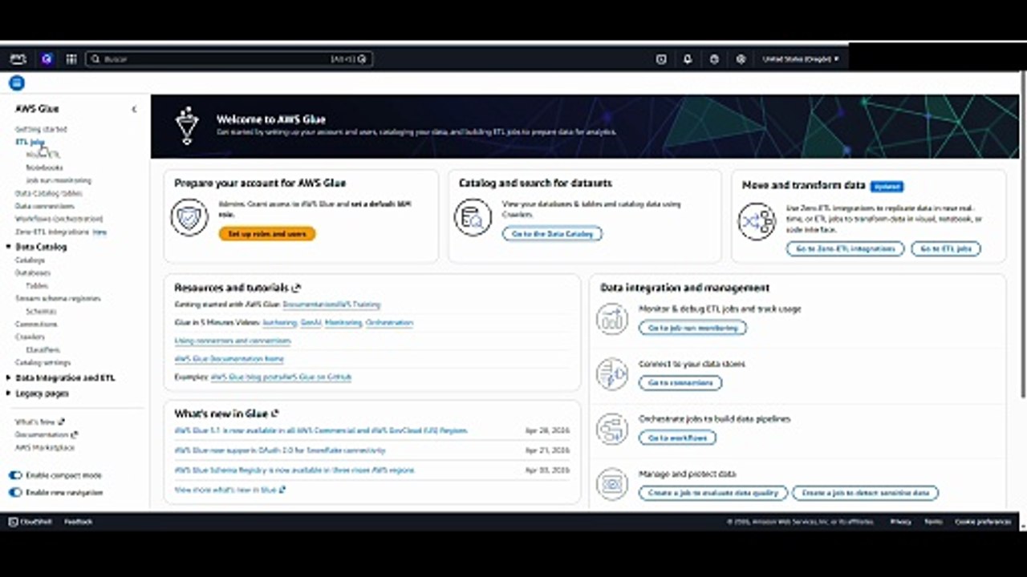Open external link icon beside Resources and tutorials
This screenshot has width=1027, height=577.
tap(297, 288)
